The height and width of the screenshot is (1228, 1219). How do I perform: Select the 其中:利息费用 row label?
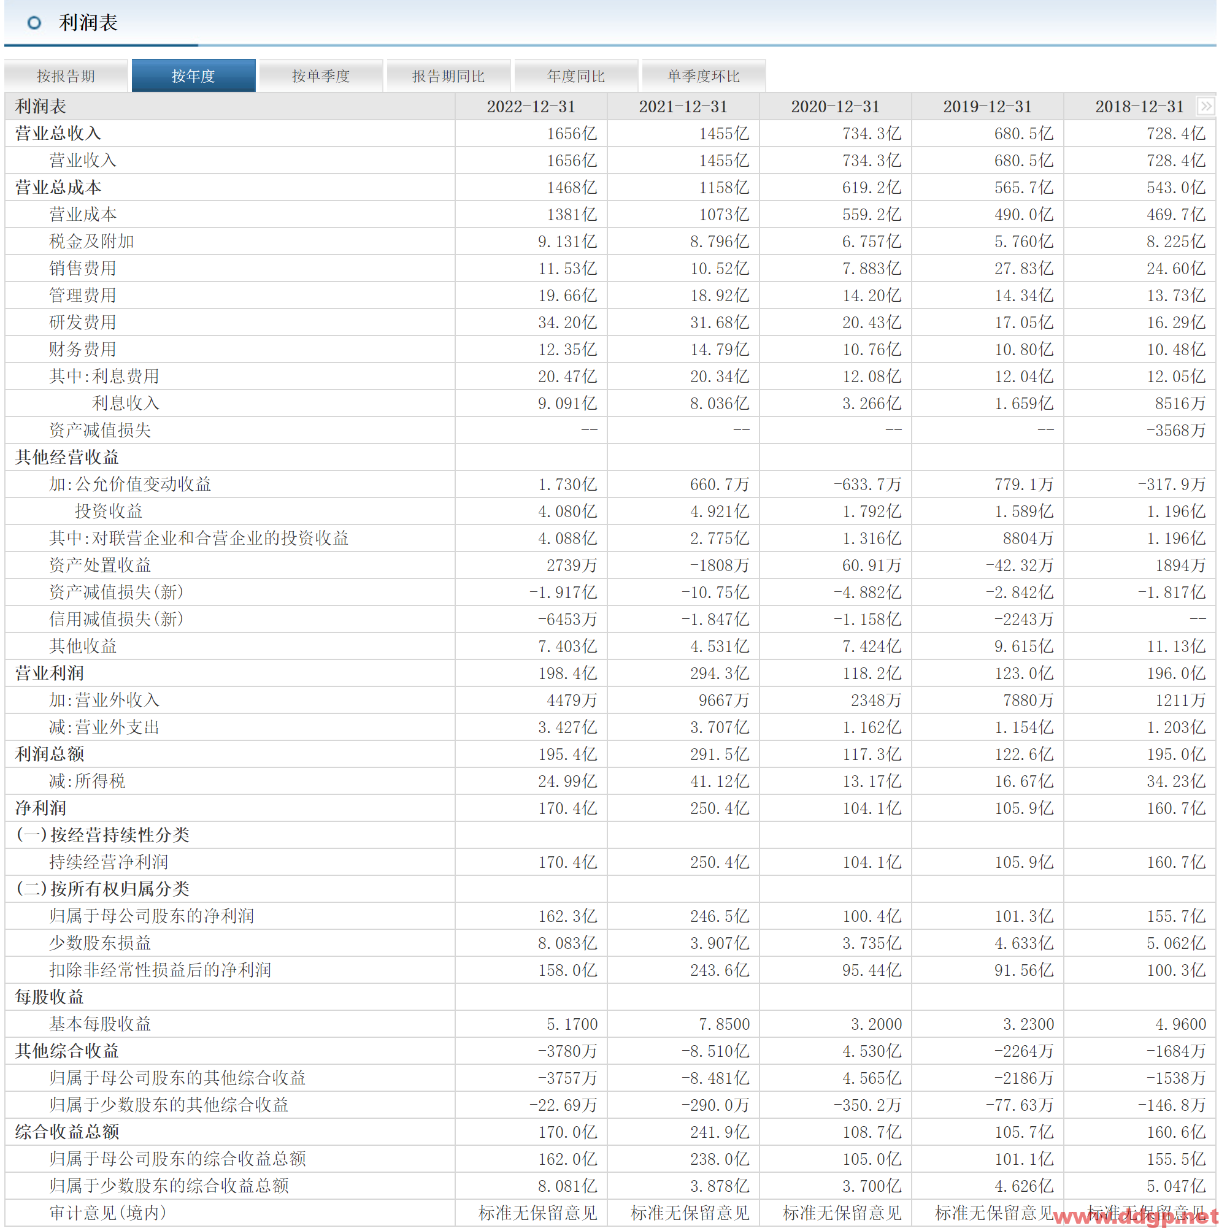pyautogui.click(x=104, y=376)
